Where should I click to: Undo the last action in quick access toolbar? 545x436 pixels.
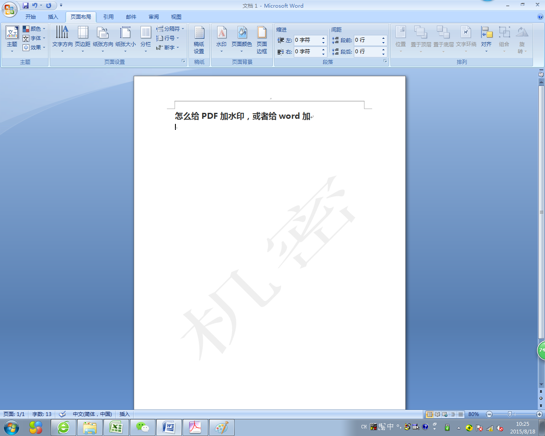[x=35, y=6]
